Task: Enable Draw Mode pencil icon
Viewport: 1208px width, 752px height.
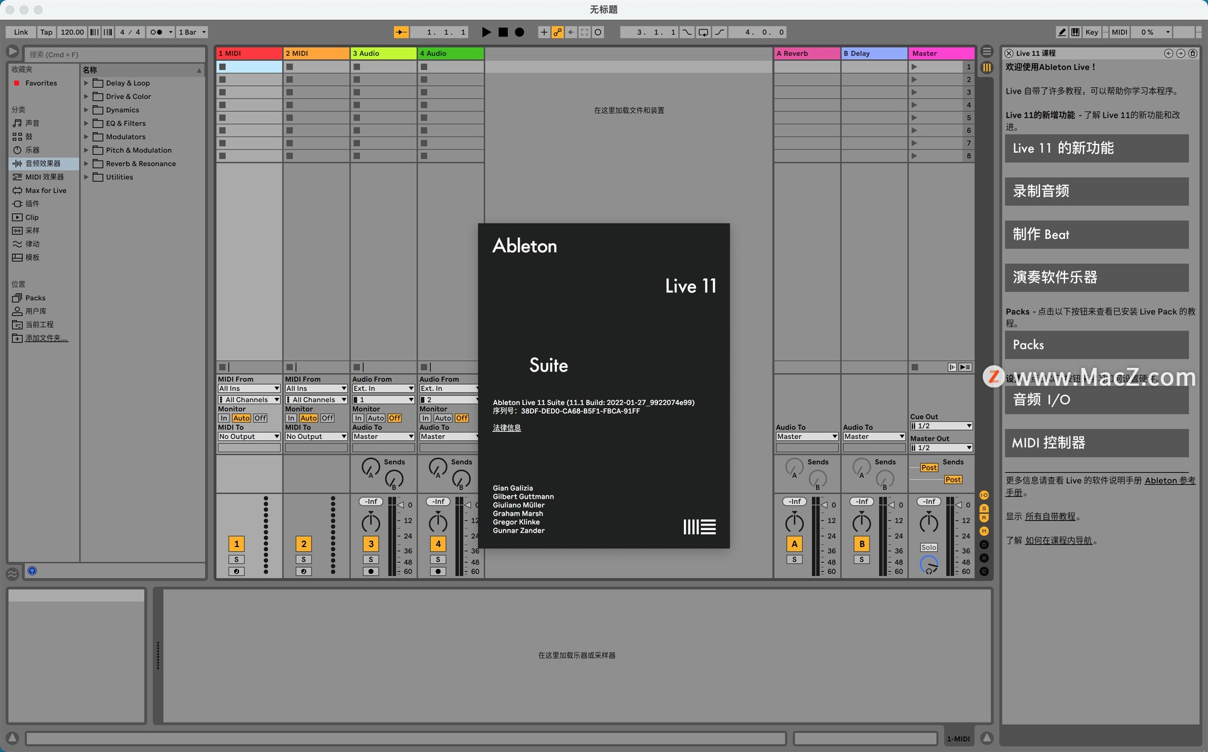Action: click(x=1062, y=32)
